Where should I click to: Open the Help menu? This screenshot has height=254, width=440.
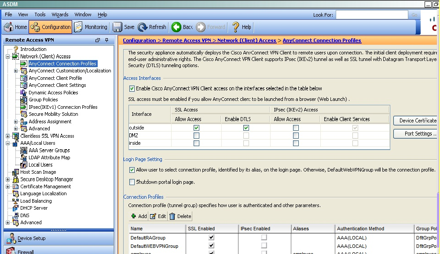pyautogui.click(x=103, y=14)
